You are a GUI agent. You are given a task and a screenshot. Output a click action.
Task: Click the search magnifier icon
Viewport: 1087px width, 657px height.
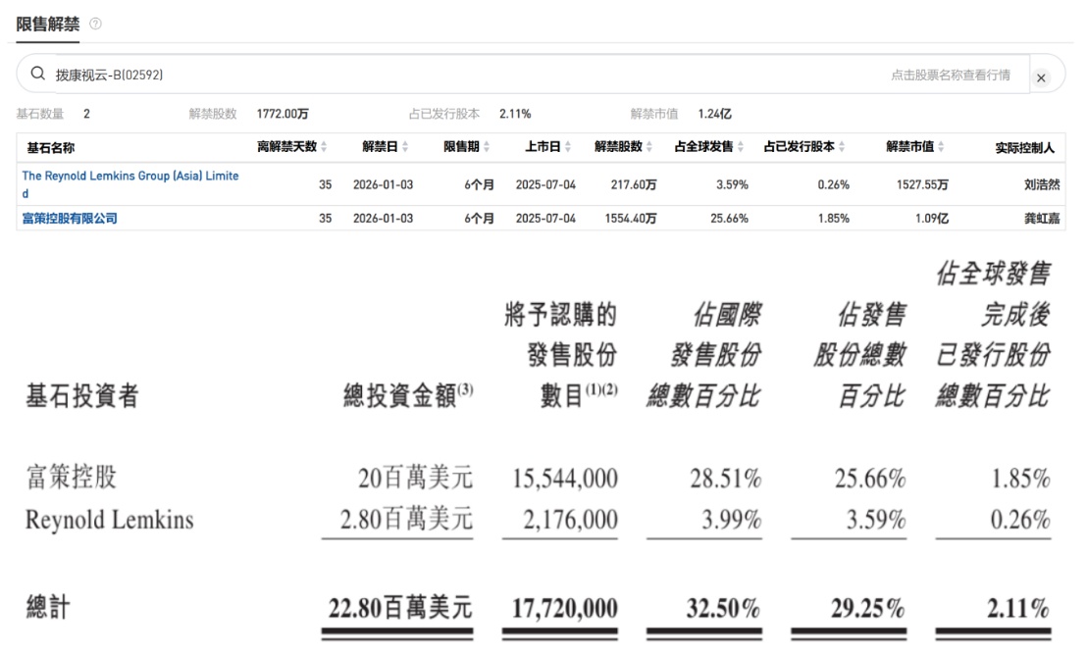(38, 74)
